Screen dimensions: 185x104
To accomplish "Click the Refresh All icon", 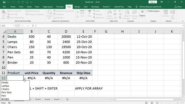I will [49, 15].
